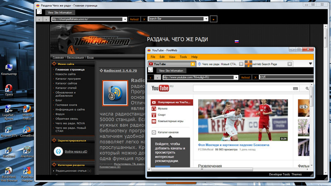Click the Каталог каналов plus icon

(x=154, y=132)
